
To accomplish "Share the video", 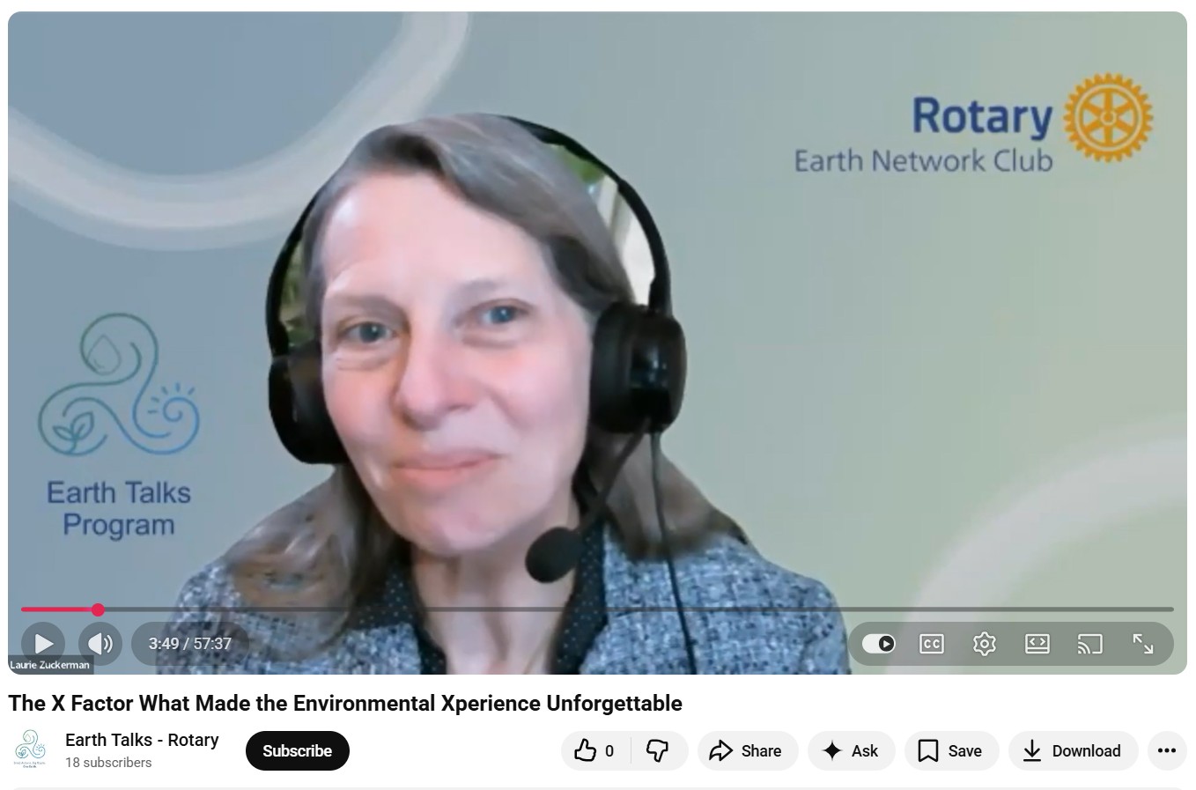I will click(748, 751).
